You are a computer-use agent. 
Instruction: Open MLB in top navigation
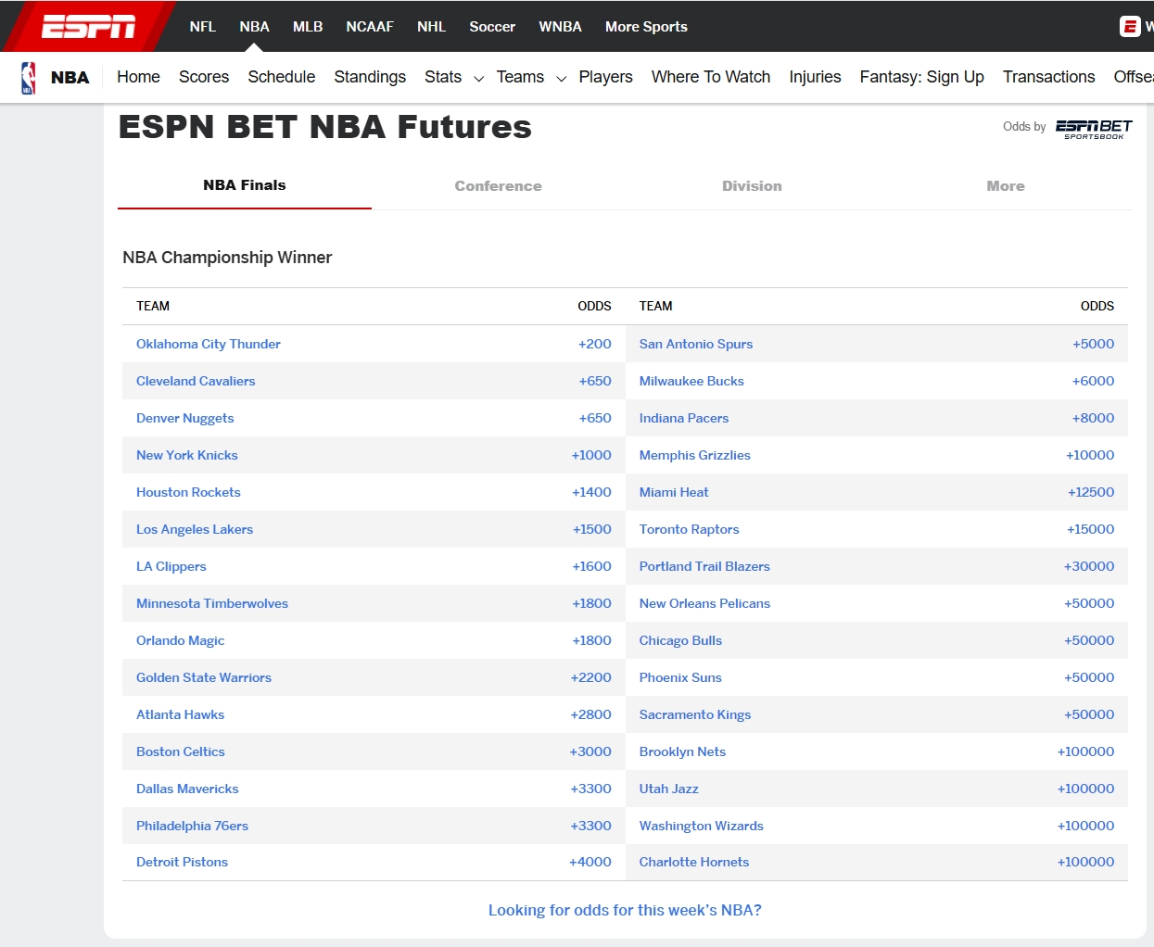[x=308, y=27]
